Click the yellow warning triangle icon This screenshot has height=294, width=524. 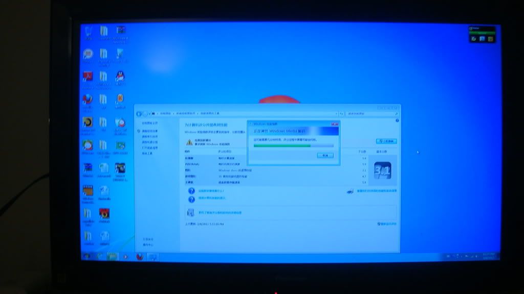[x=189, y=142]
